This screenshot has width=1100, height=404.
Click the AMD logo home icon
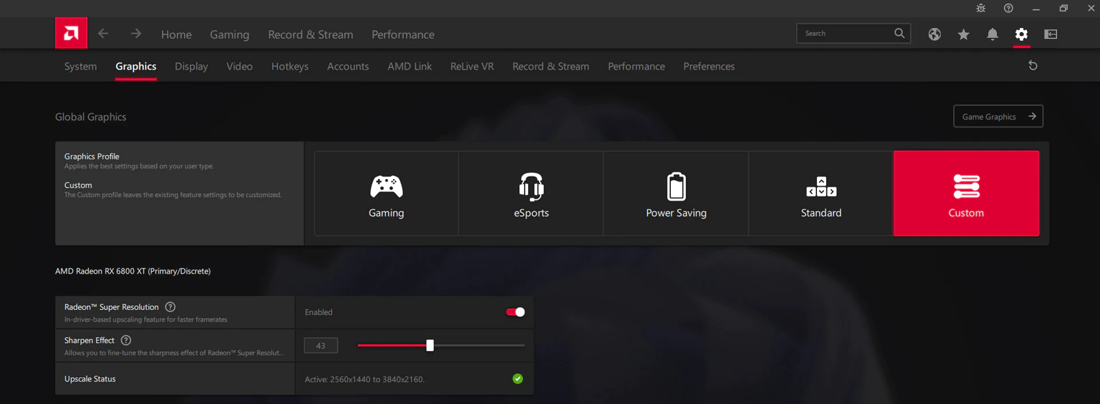click(x=71, y=33)
